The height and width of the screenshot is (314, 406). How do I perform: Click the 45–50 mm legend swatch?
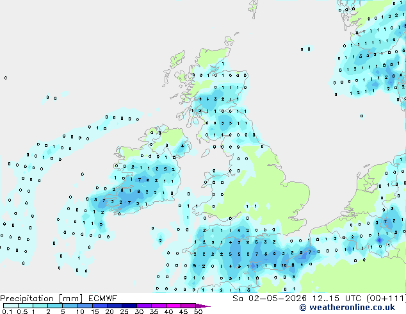pyautogui.click(x=188, y=306)
